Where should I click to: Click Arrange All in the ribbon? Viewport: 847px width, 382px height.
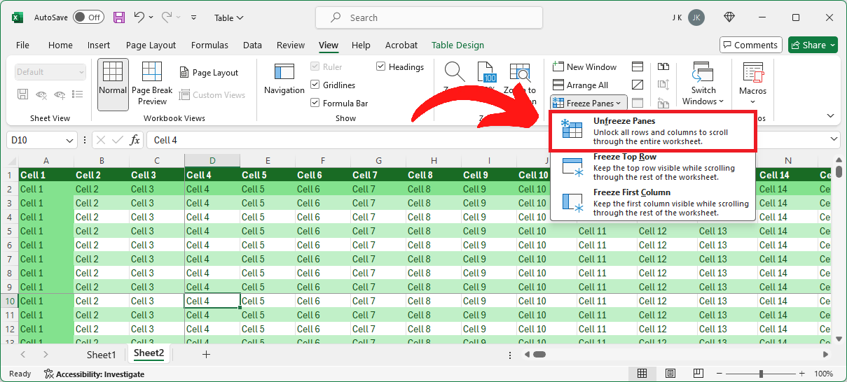point(581,85)
